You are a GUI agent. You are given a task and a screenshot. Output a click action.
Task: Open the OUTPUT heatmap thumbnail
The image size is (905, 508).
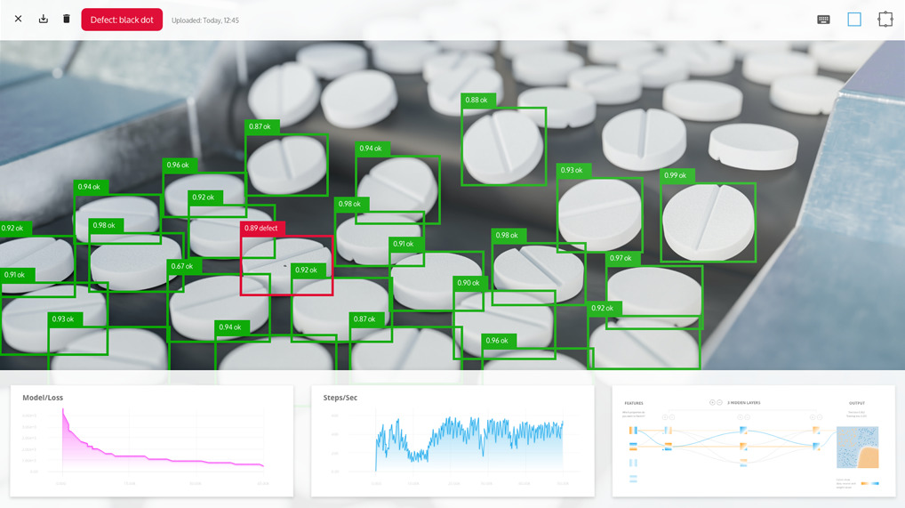click(857, 448)
